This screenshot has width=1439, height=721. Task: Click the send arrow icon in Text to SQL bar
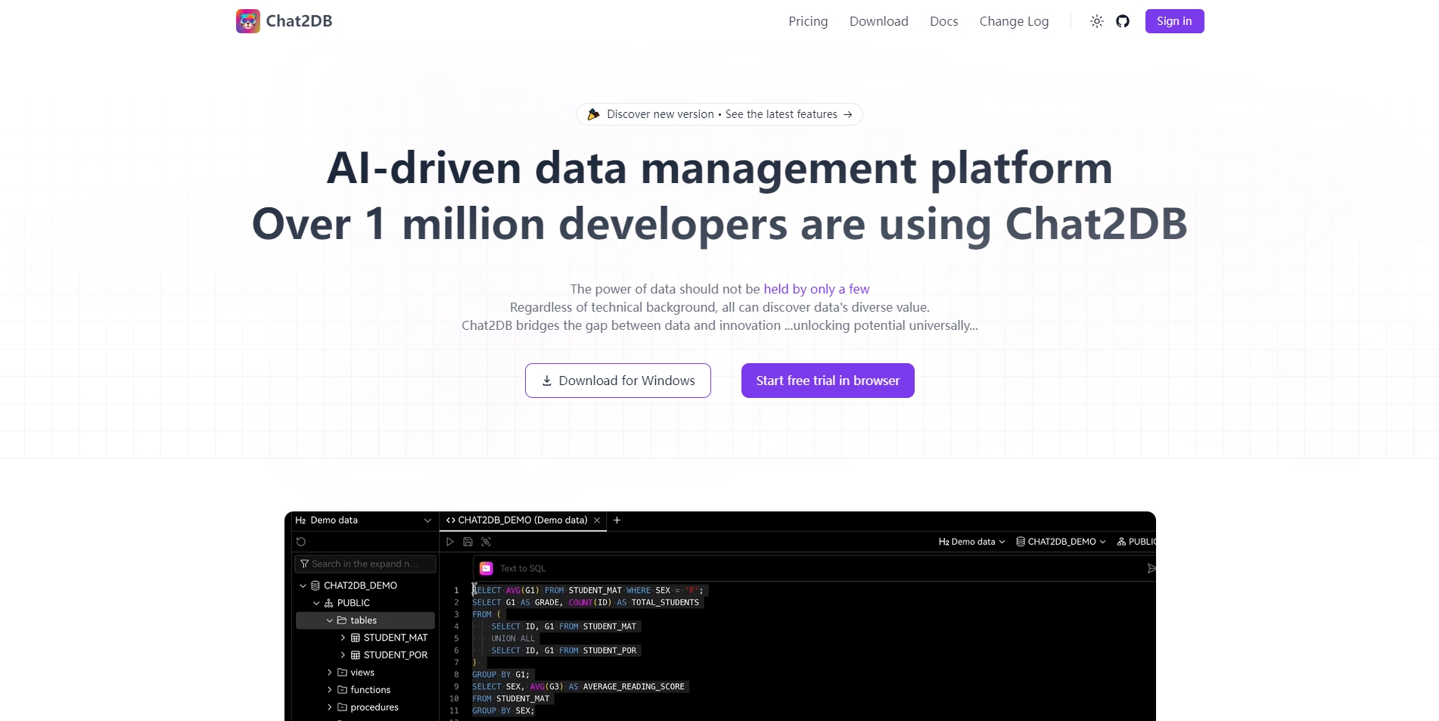[x=1151, y=568]
